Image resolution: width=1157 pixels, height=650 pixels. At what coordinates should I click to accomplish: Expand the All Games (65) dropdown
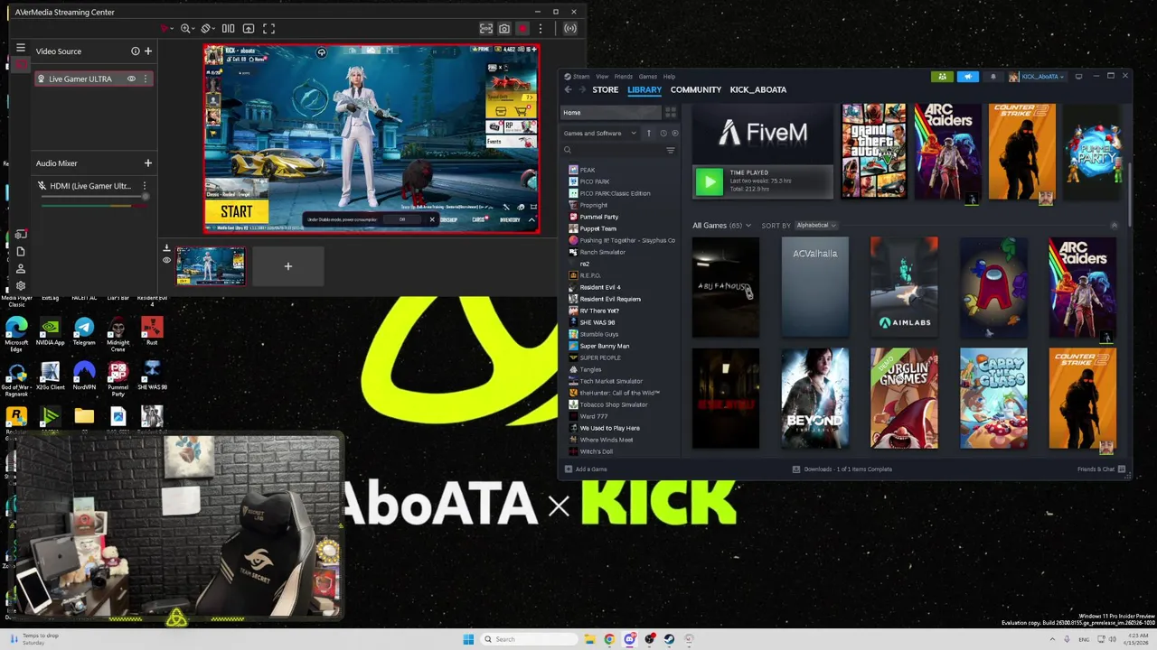pos(722,226)
